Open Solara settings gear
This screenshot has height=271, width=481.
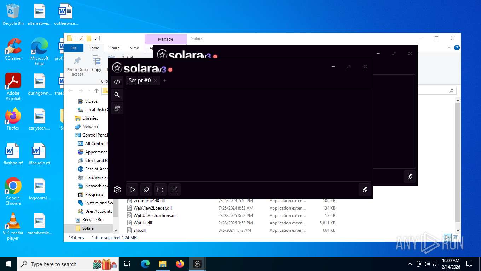click(117, 189)
